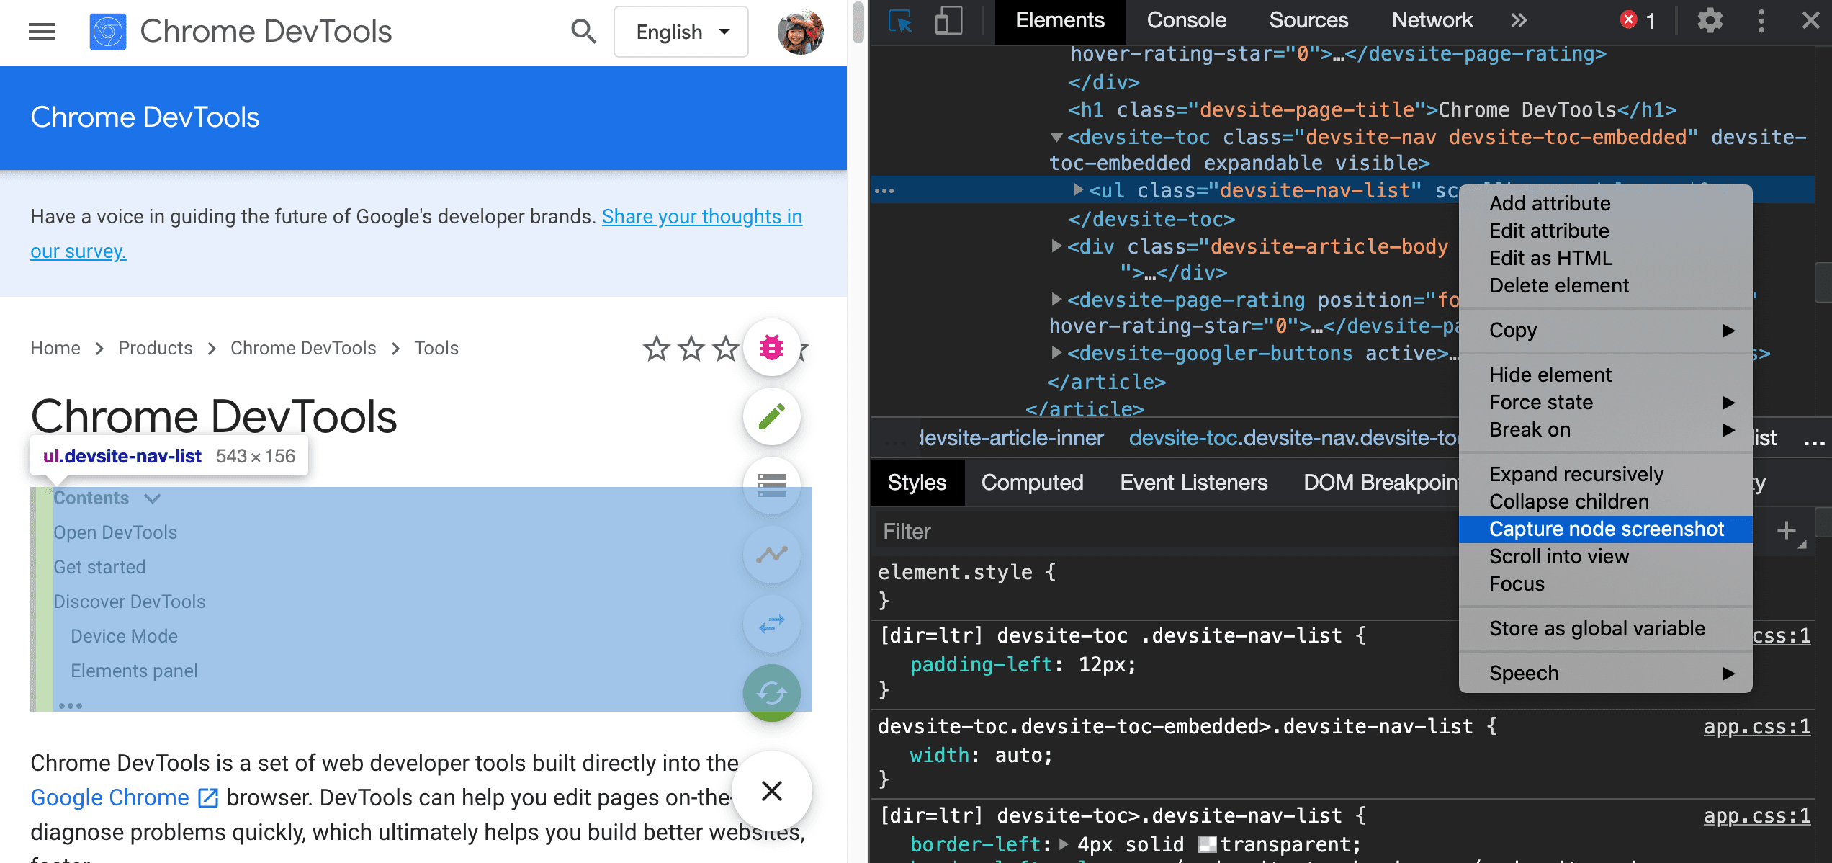The image size is (1832, 863).
Task: Switch to the Console panel tab
Action: 1184,21
